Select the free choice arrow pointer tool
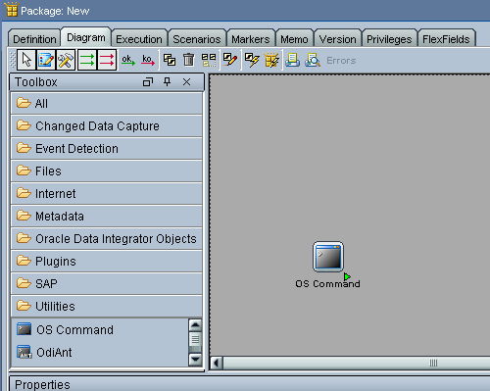The image size is (490, 391). [x=26, y=60]
